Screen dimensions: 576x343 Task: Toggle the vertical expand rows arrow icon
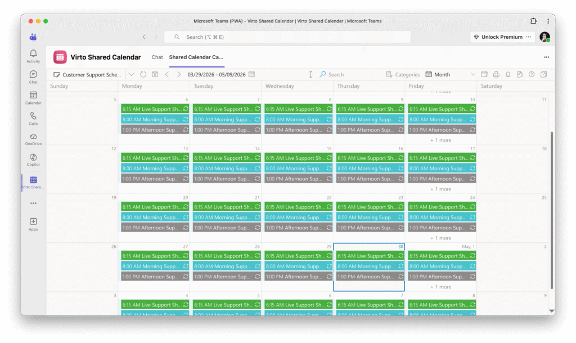310,74
